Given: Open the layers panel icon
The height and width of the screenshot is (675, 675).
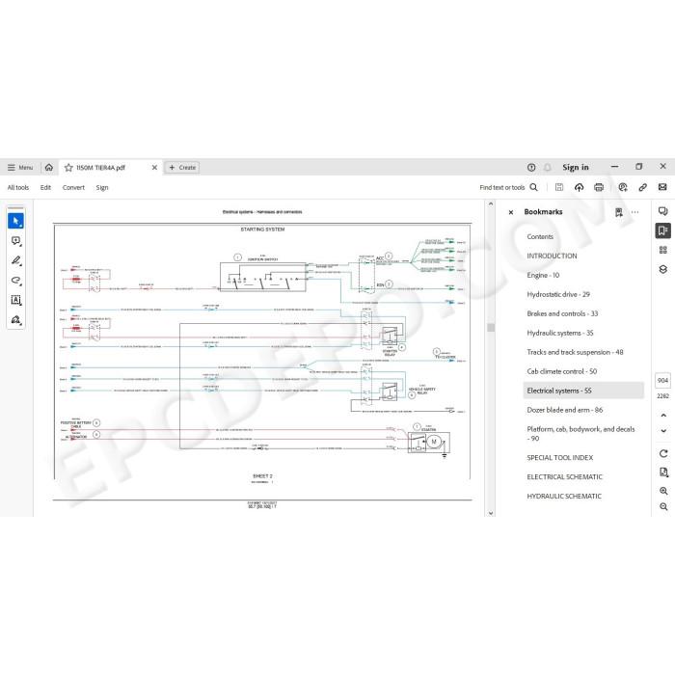Looking at the screenshot, I should pos(663,269).
